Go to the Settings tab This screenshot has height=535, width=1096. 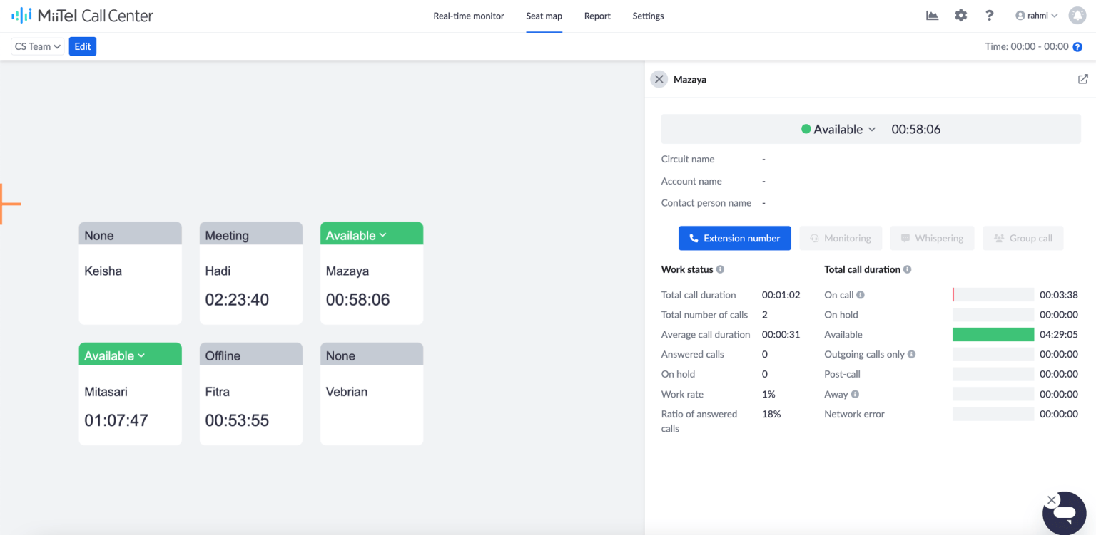[648, 16]
